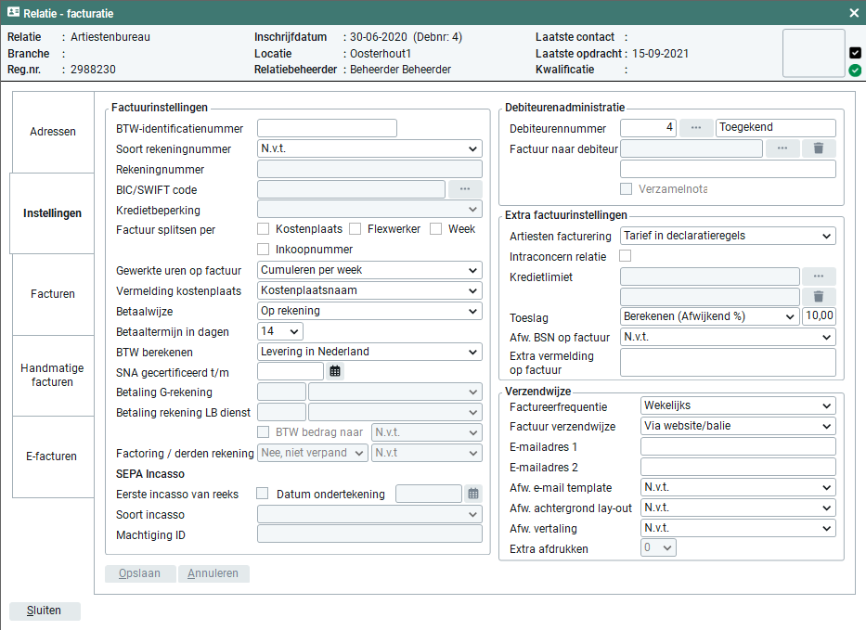Image resolution: width=866 pixels, height=630 pixels.
Task: Click the browse button next to Debiteurennummer
Action: click(x=696, y=128)
